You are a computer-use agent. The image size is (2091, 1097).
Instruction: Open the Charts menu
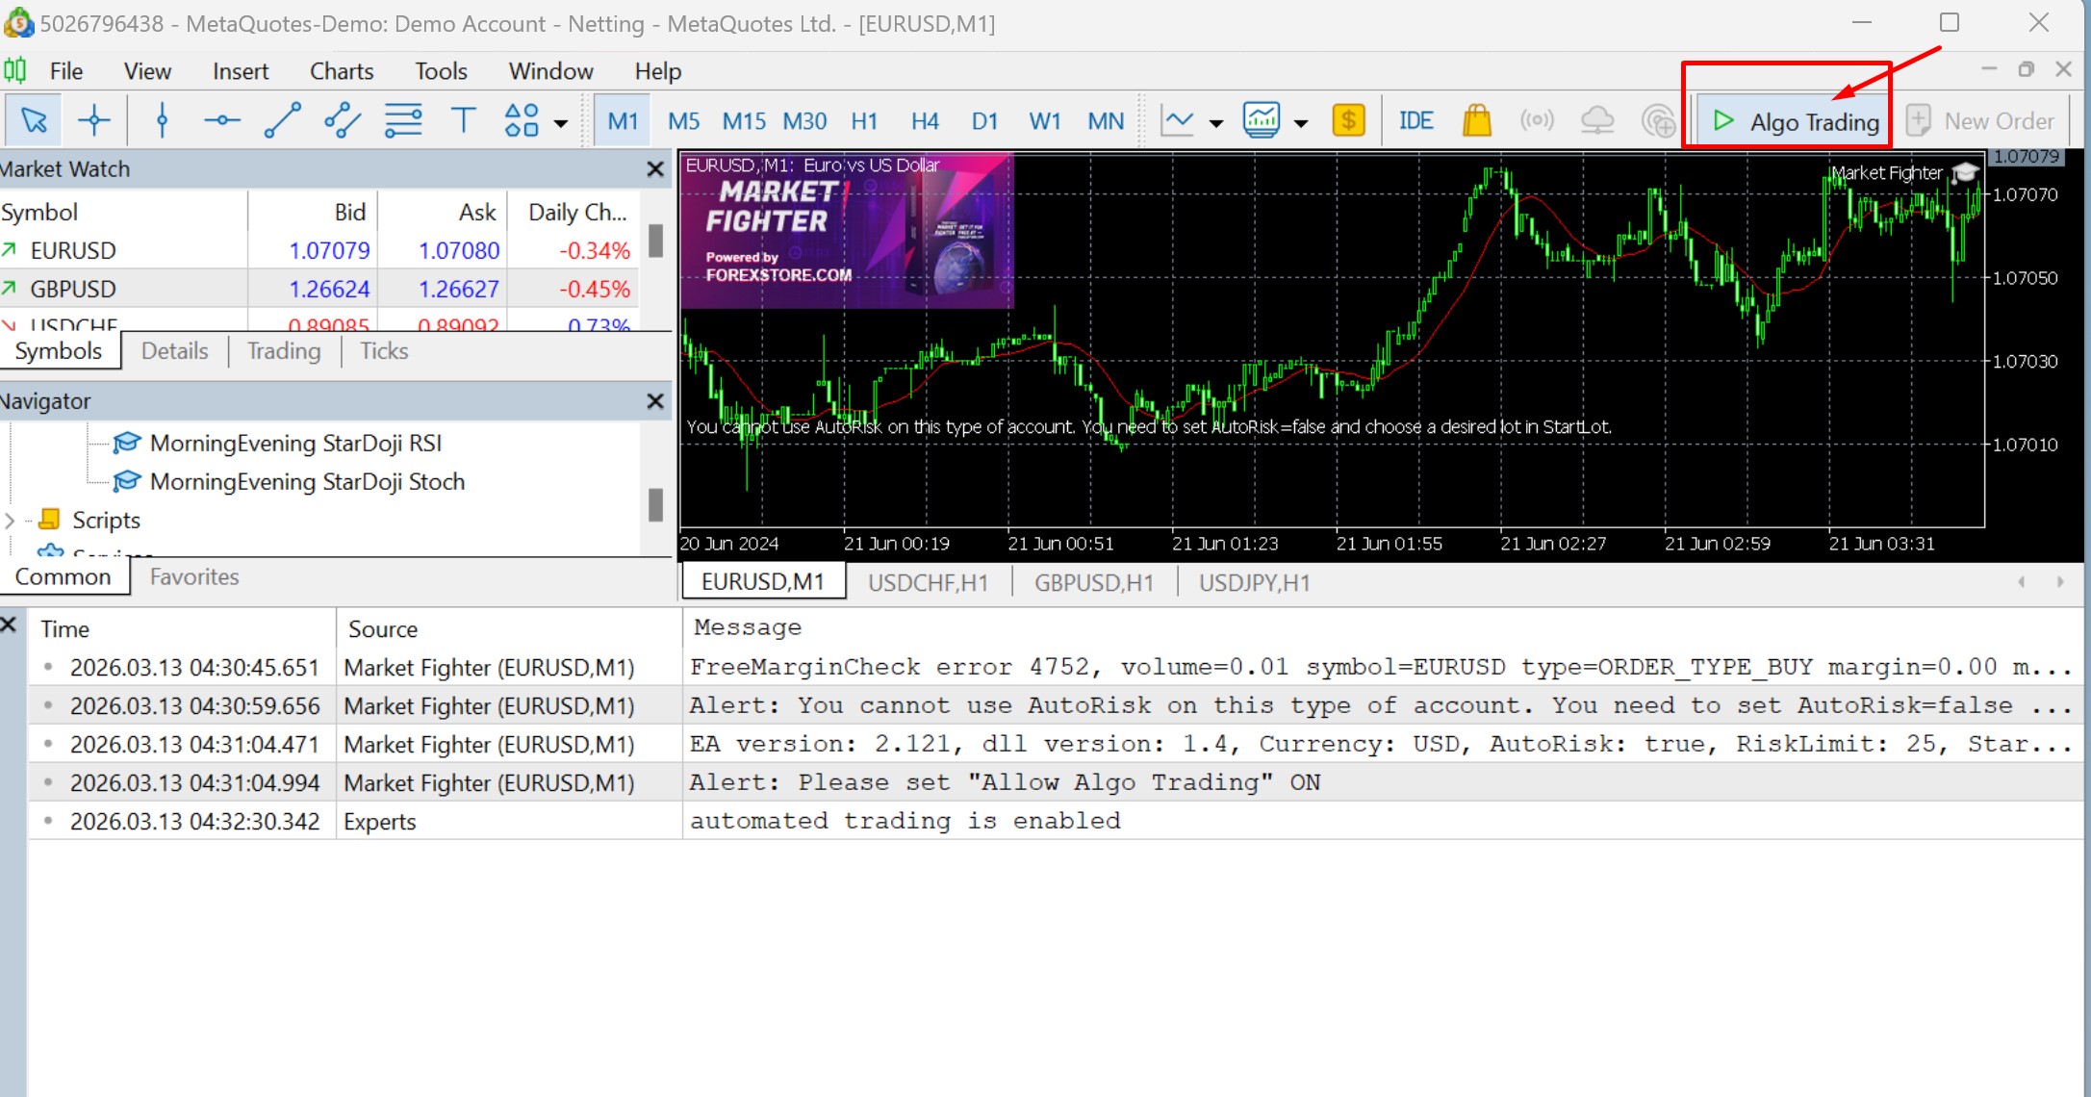(342, 69)
